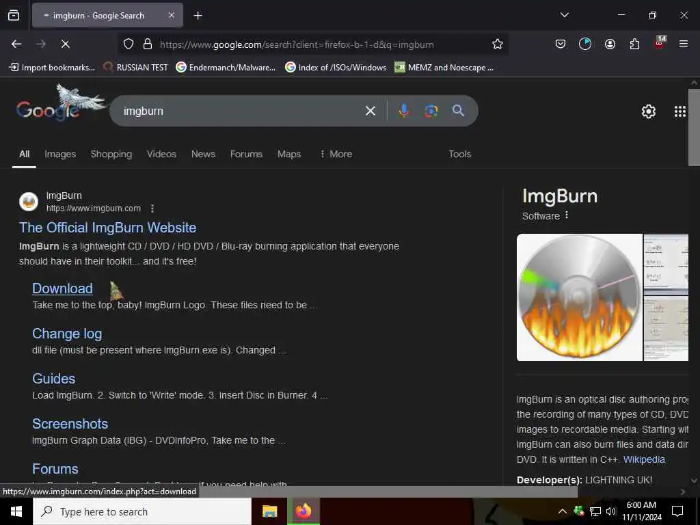Open a new tab with plus button
The width and height of the screenshot is (700, 525).
point(198,16)
